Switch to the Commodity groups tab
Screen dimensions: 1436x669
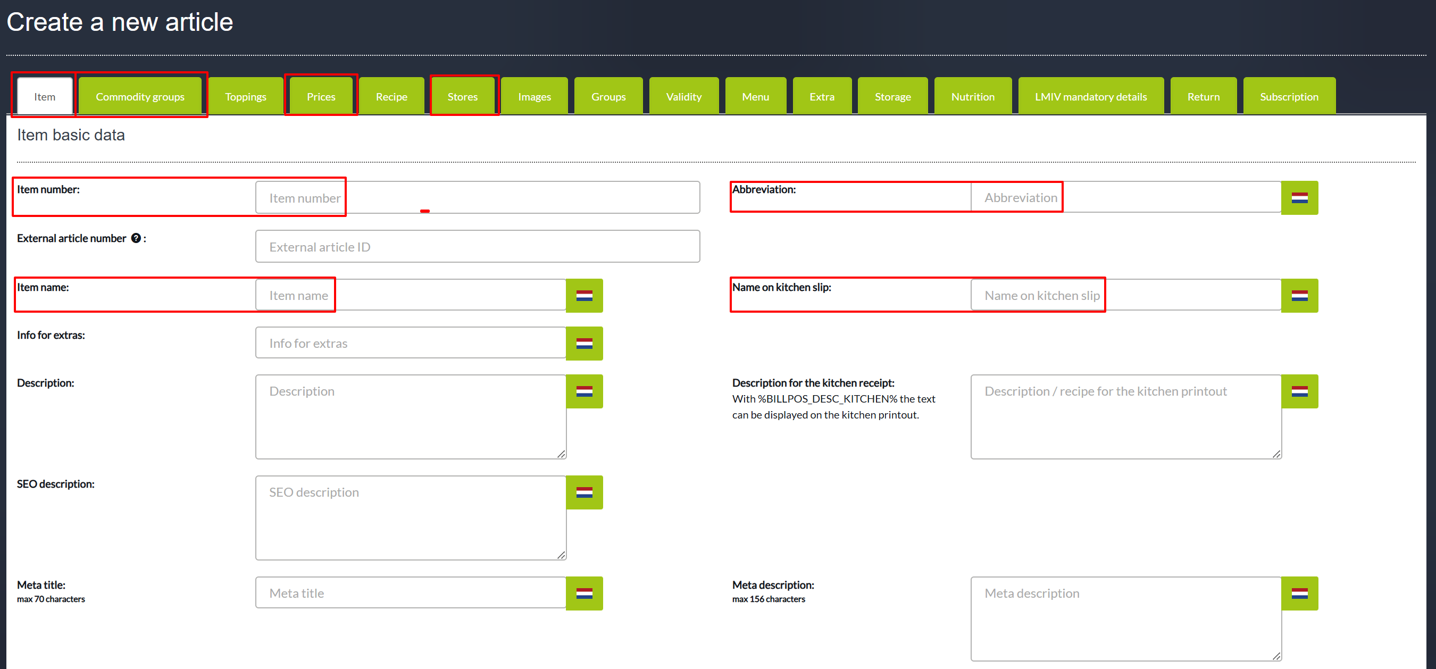click(x=140, y=97)
